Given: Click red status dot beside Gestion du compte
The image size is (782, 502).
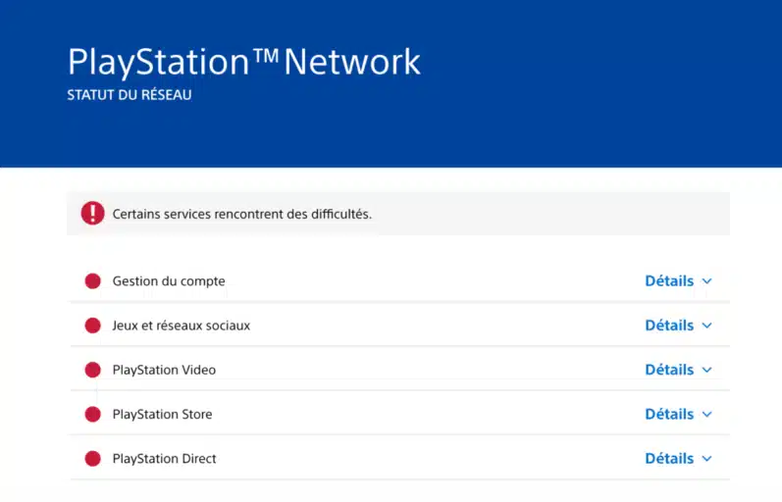Looking at the screenshot, I should [93, 281].
